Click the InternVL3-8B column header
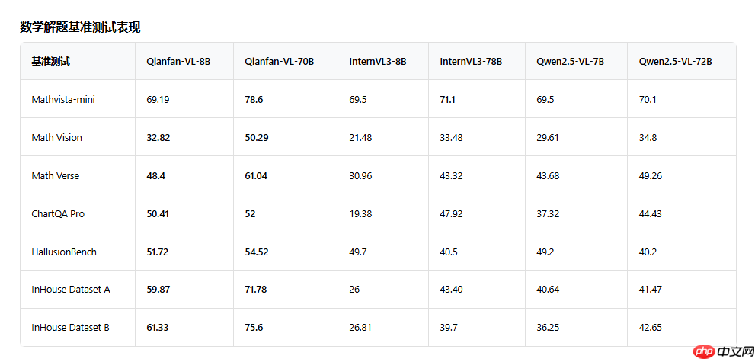This screenshot has width=755, height=359. click(x=378, y=61)
